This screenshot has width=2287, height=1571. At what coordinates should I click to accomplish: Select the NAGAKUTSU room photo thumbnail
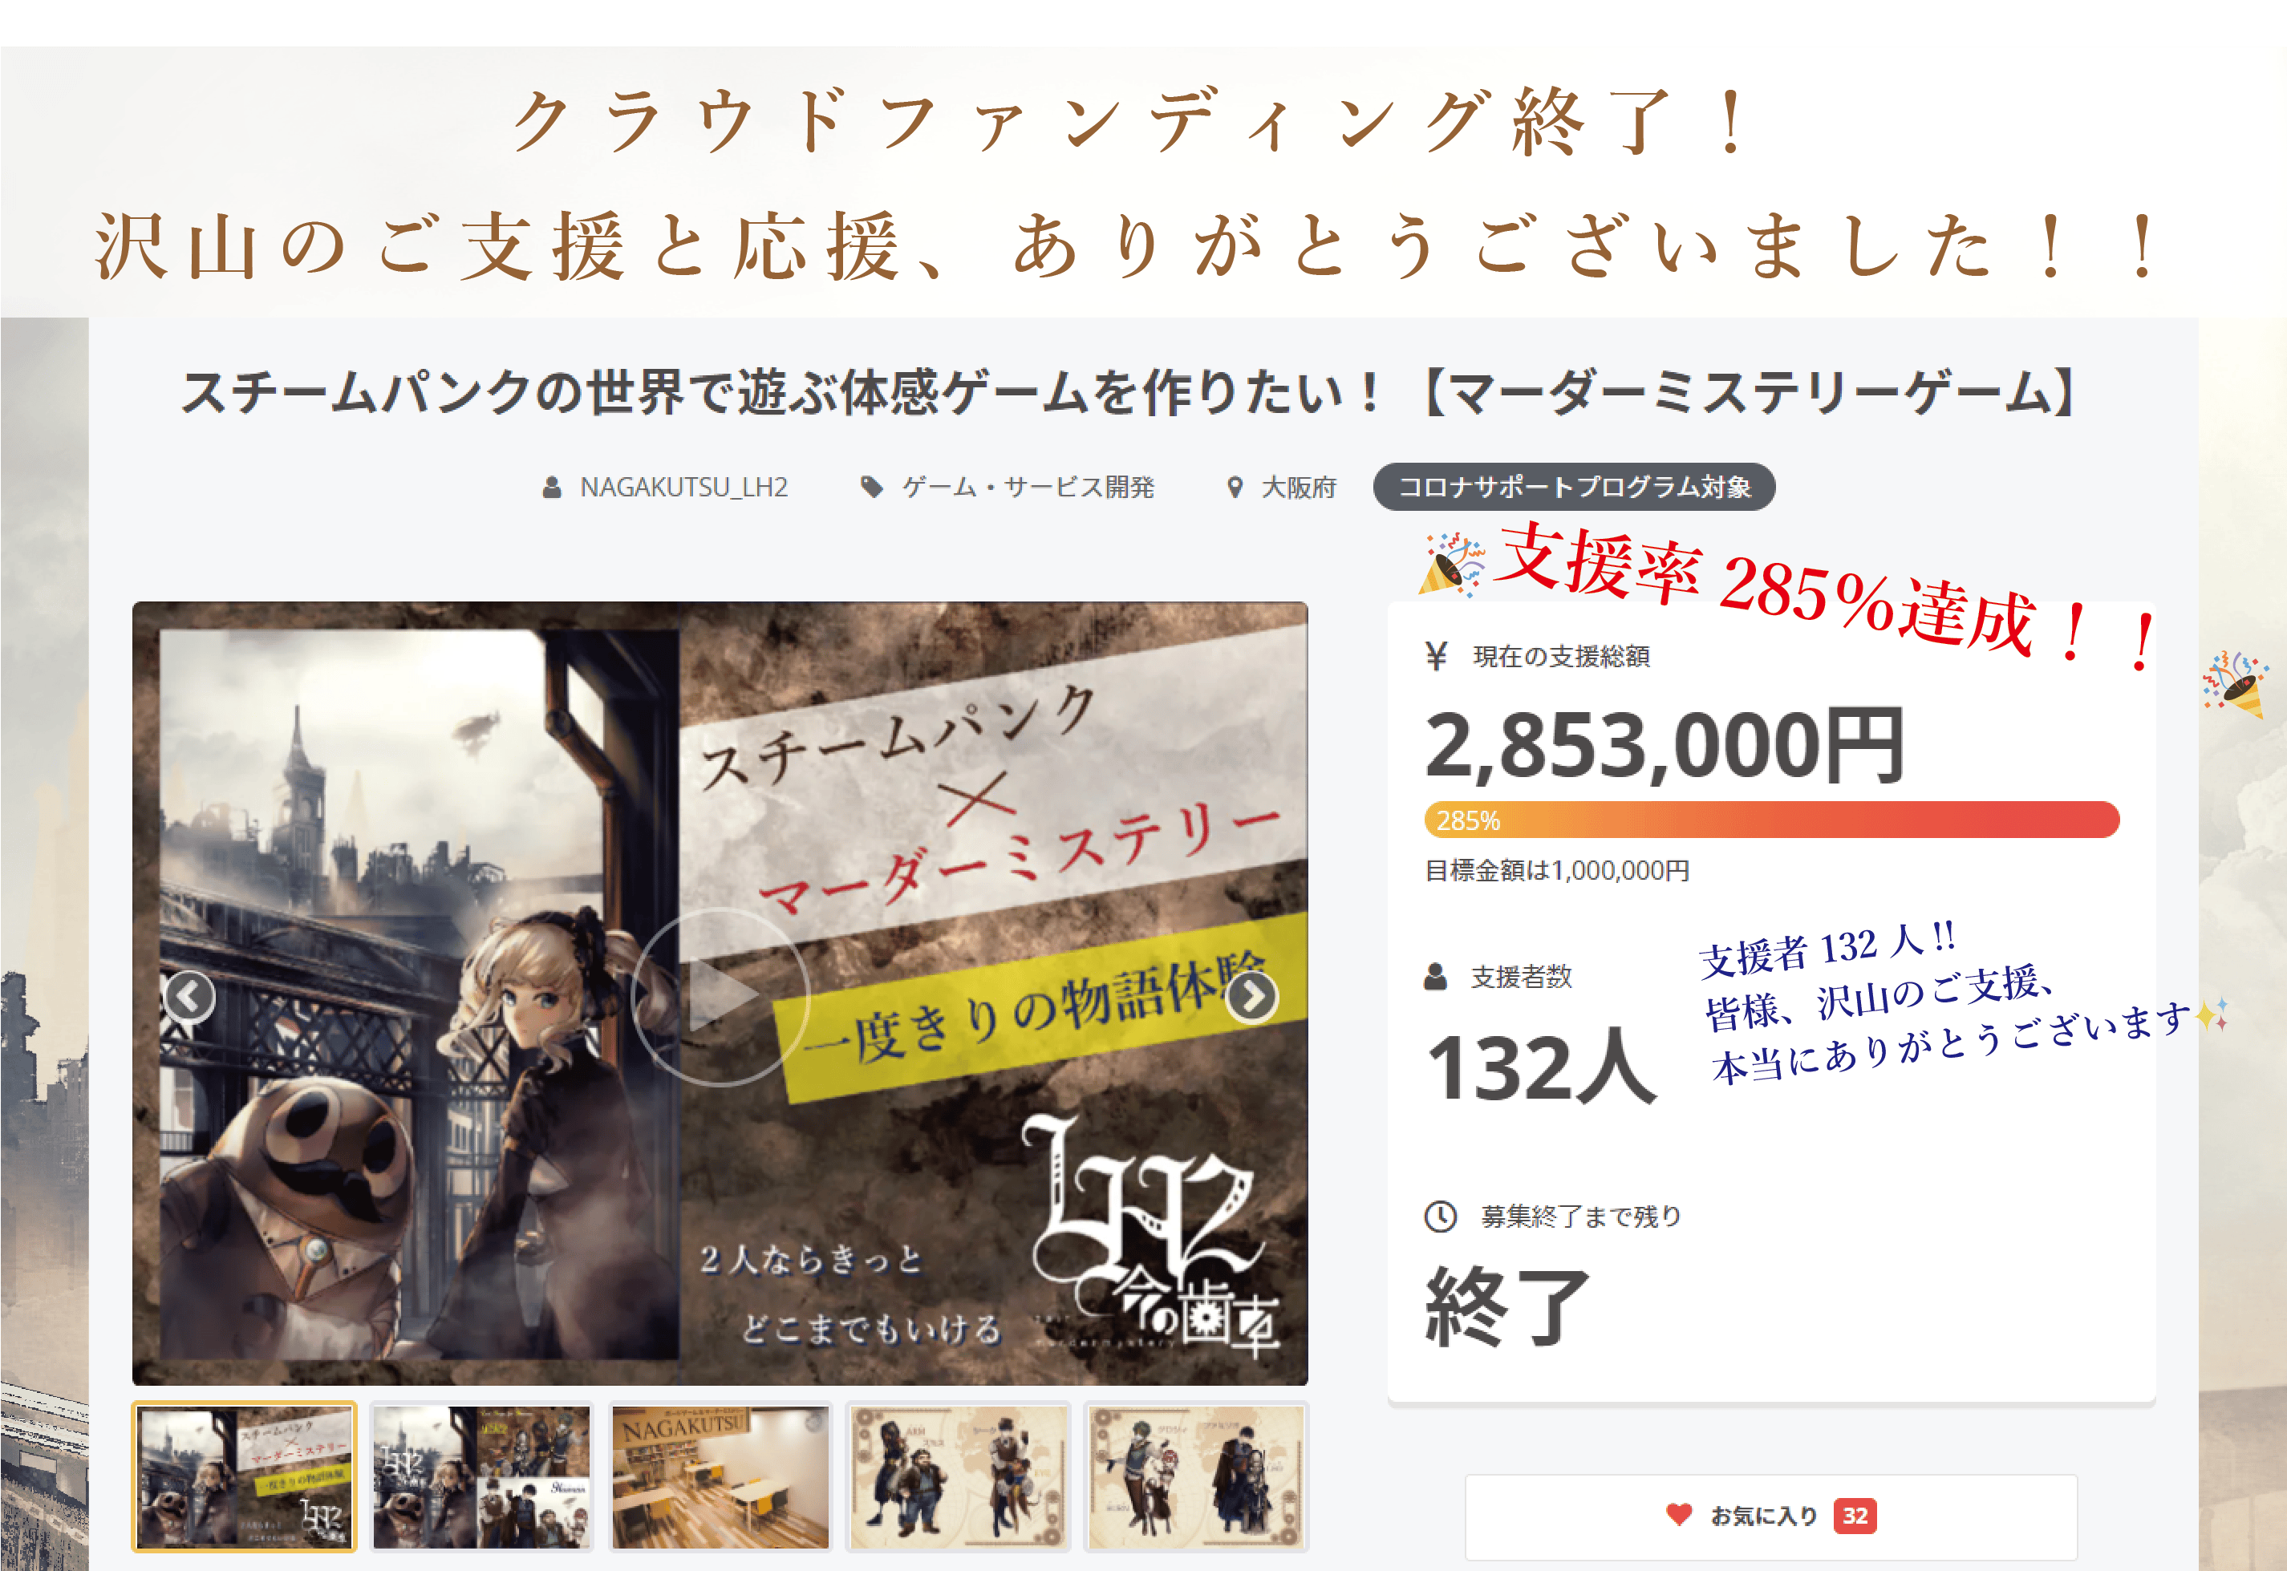[x=720, y=1476]
